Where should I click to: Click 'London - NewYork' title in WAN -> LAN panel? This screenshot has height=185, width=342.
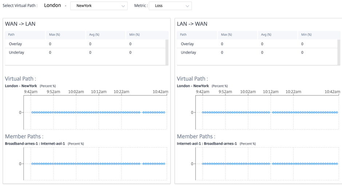pyautogui.click(x=21, y=86)
